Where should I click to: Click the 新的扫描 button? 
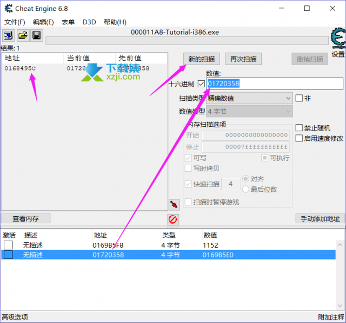pyautogui.click(x=202, y=59)
